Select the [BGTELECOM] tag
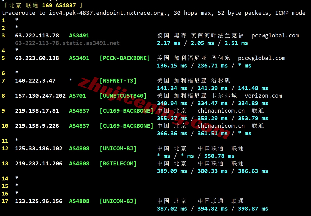This screenshot has height=216, width=311. tap(118, 164)
